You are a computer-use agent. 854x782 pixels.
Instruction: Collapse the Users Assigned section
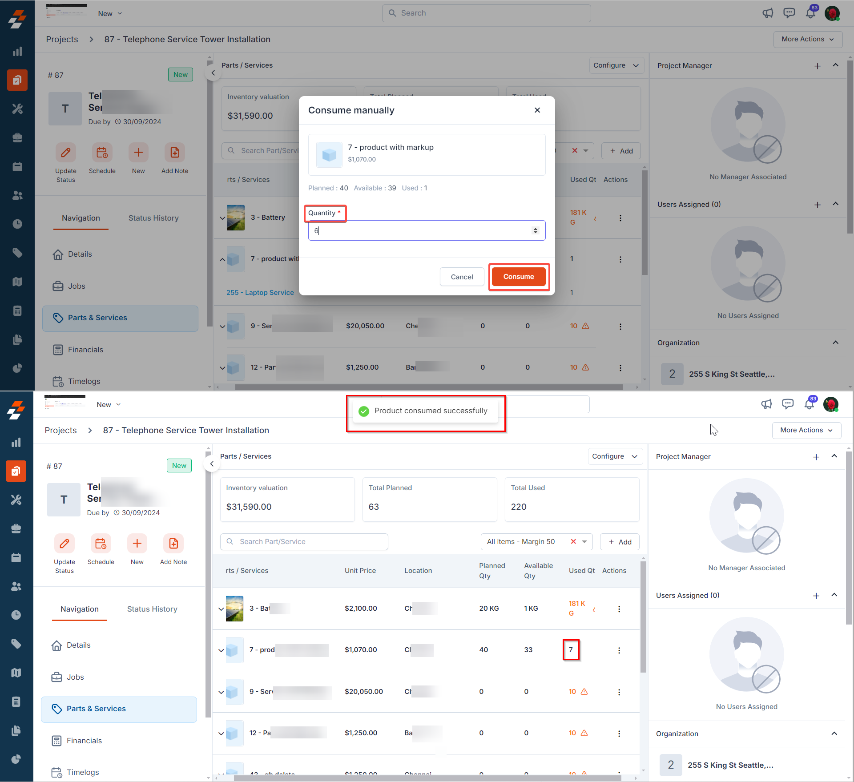coord(834,595)
